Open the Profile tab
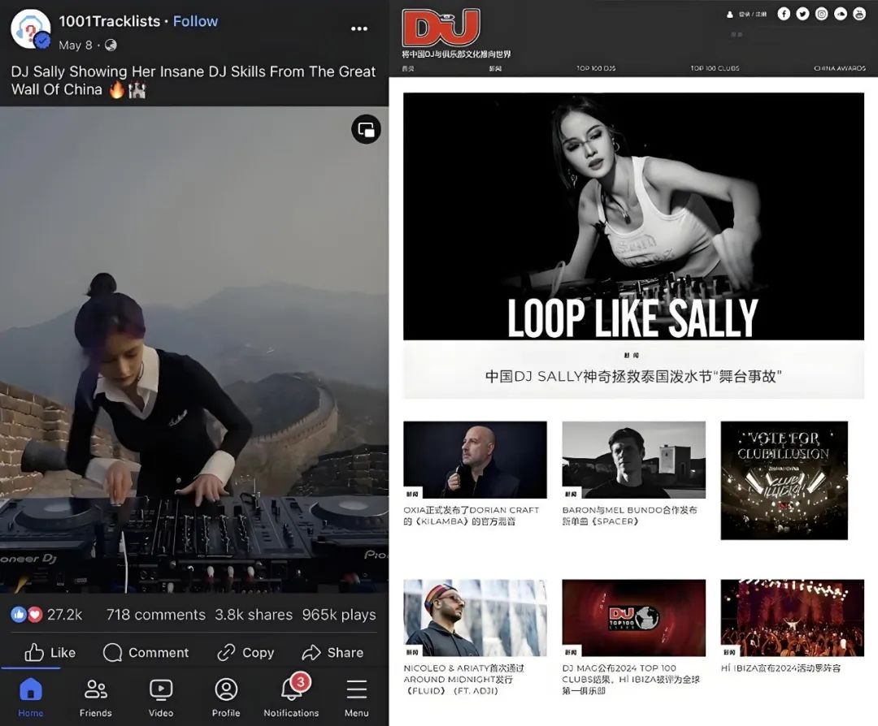 (226, 698)
